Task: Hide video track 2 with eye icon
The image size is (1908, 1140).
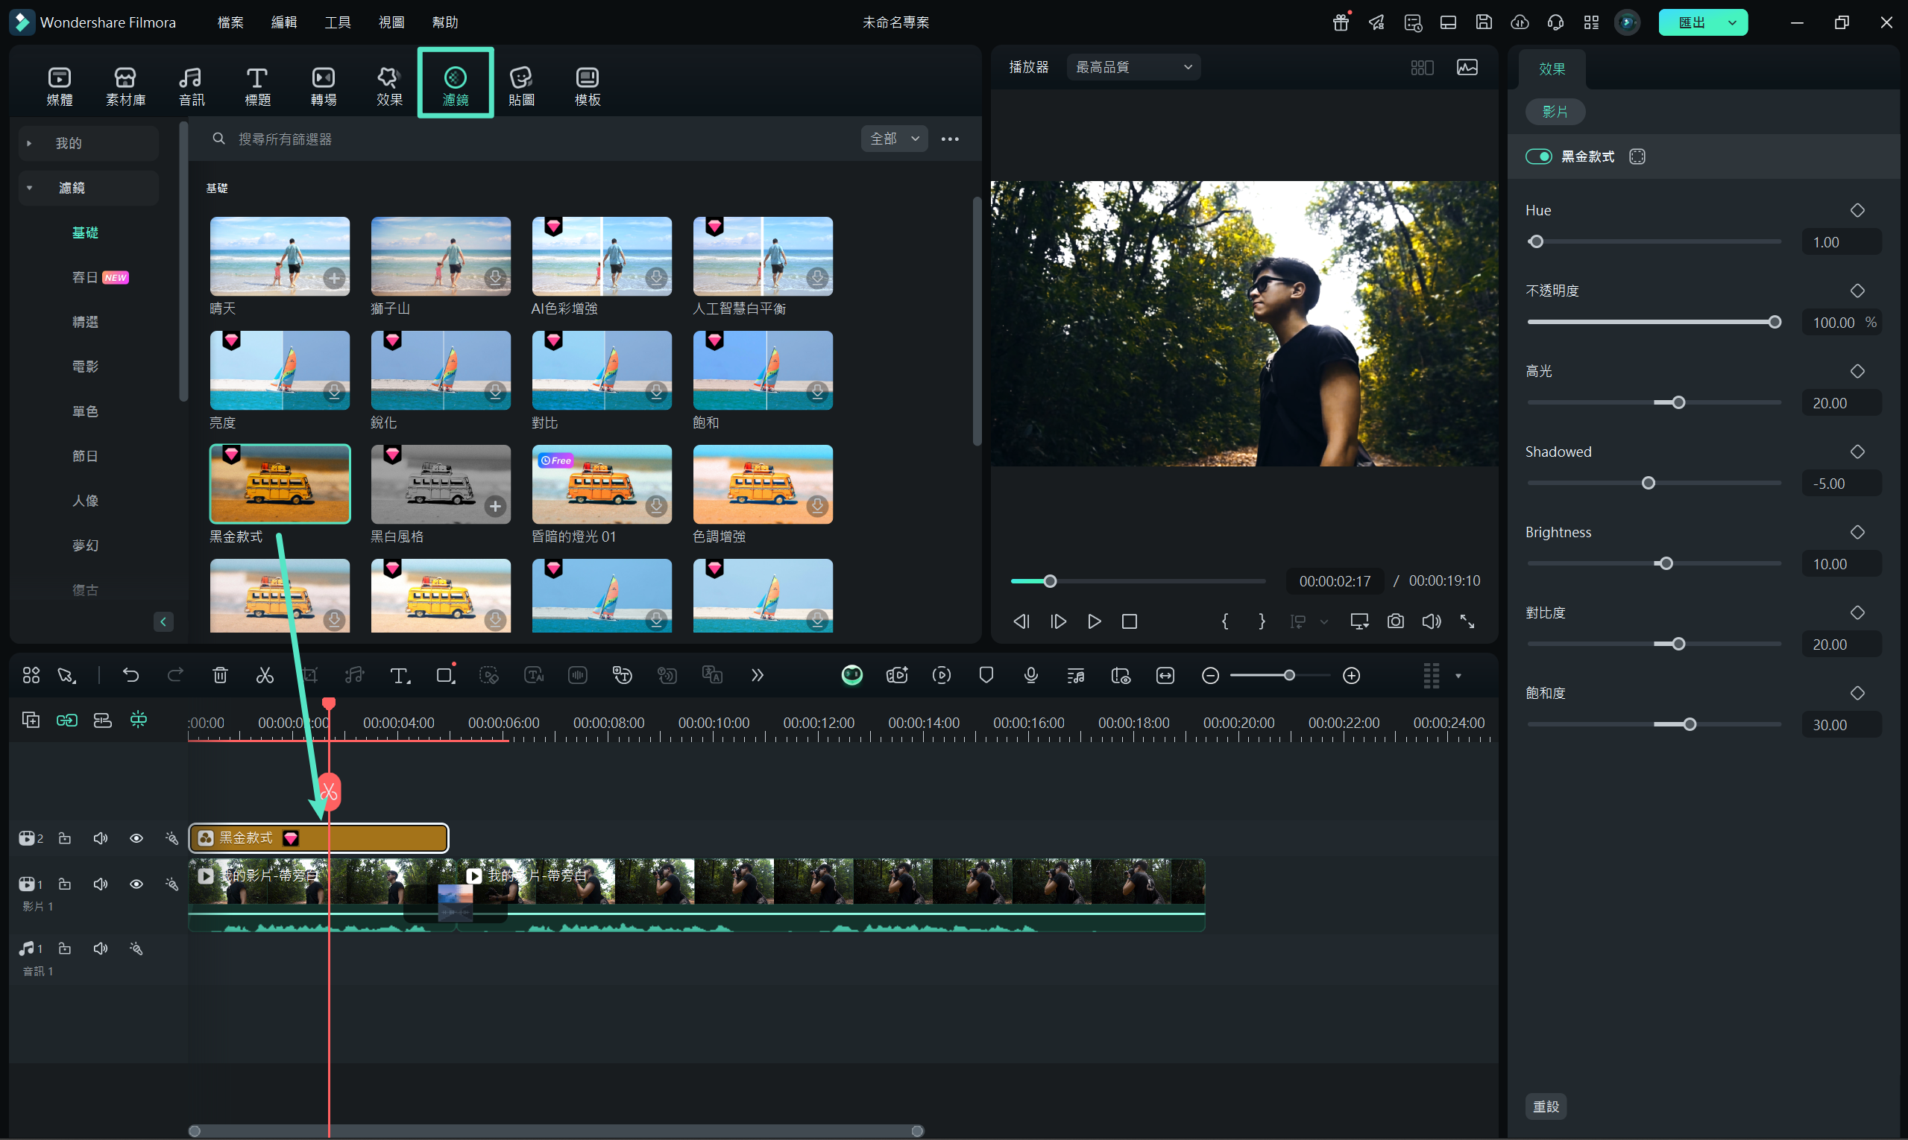Action: click(x=136, y=838)
